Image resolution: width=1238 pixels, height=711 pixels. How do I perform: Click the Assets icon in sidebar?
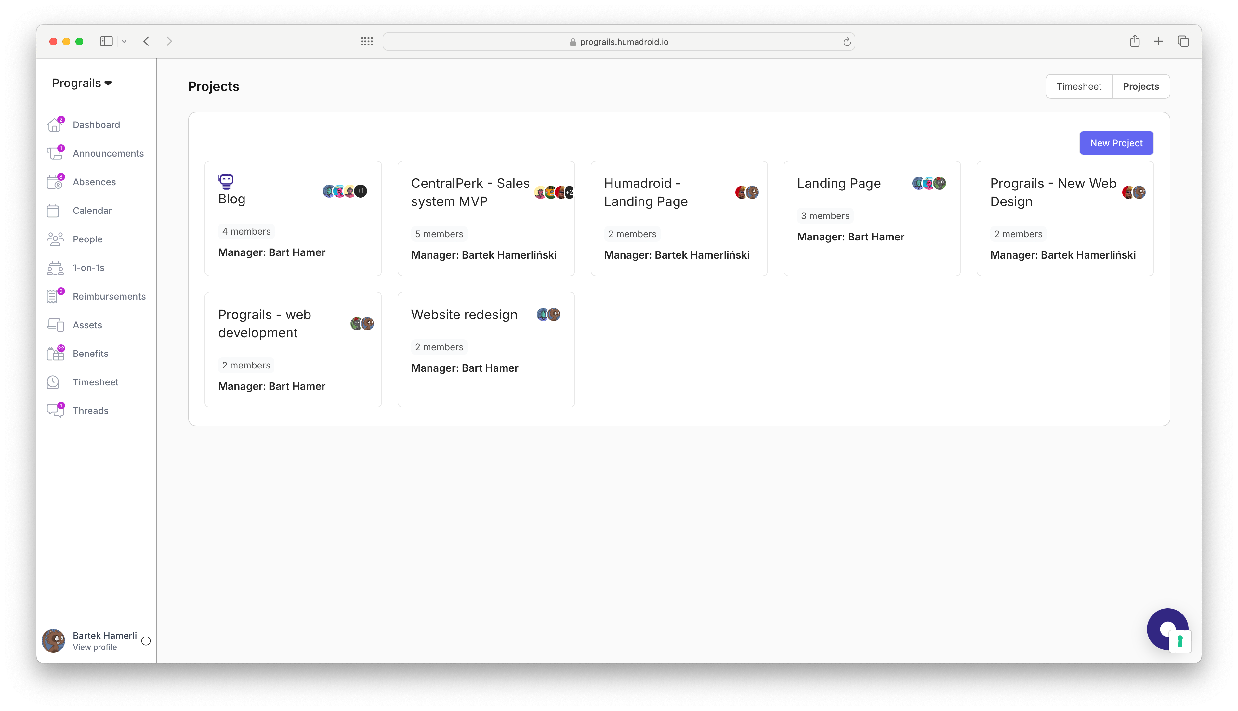(55, 325)
